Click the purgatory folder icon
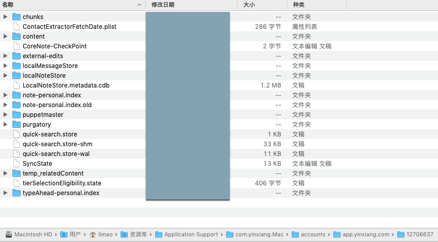438x242 pixels. coord(16,124)
